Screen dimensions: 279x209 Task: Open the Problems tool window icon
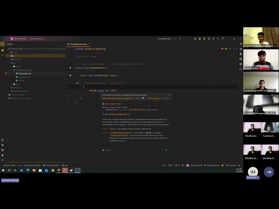pyautogui.click(x=3, y=155)
